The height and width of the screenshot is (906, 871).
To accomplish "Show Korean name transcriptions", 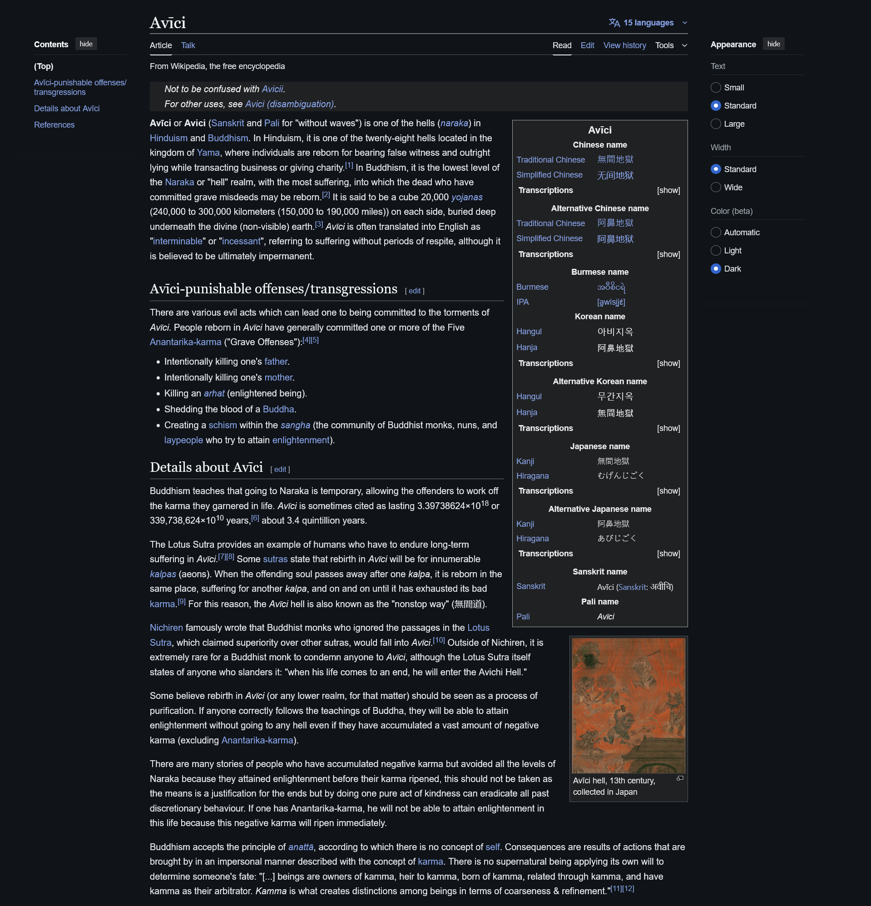I will coord(668,363).
